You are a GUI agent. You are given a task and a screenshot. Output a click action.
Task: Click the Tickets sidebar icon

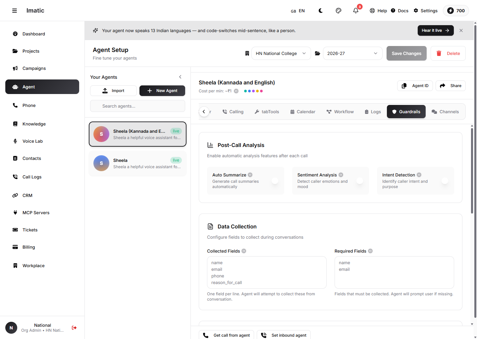15,230
